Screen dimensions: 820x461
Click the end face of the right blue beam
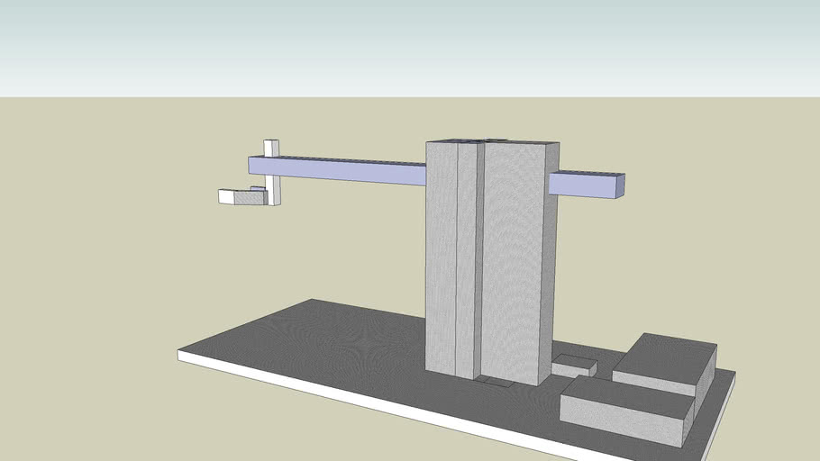click(x=621, y=186)
